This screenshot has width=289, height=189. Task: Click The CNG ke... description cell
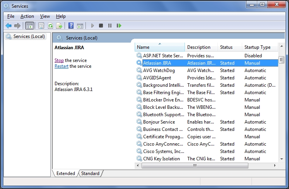pos(201,158)
